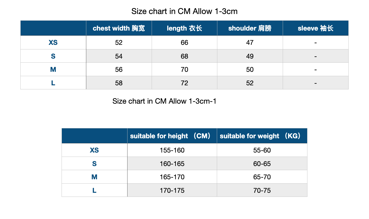This screenshot has width=369, height=219.
Task: Click the 'chest width 胸宽' column header
Action: pyautogui.click(x=119, y=28)
